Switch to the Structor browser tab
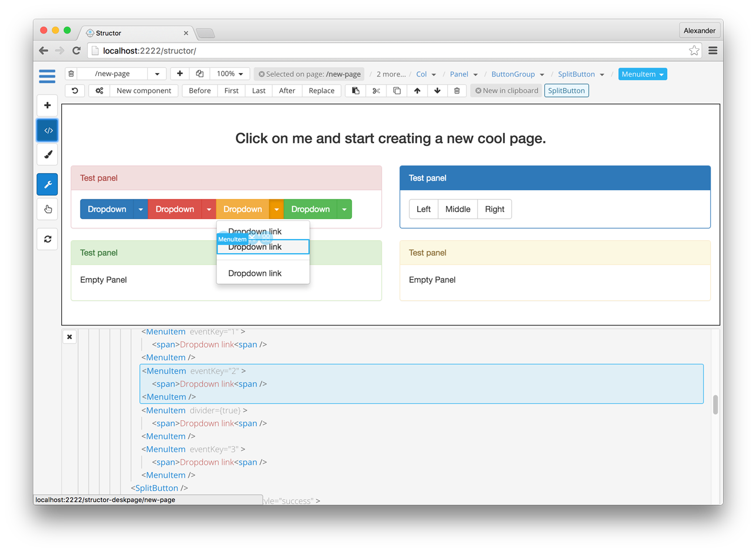756x552 pixels. pos(135,33)
